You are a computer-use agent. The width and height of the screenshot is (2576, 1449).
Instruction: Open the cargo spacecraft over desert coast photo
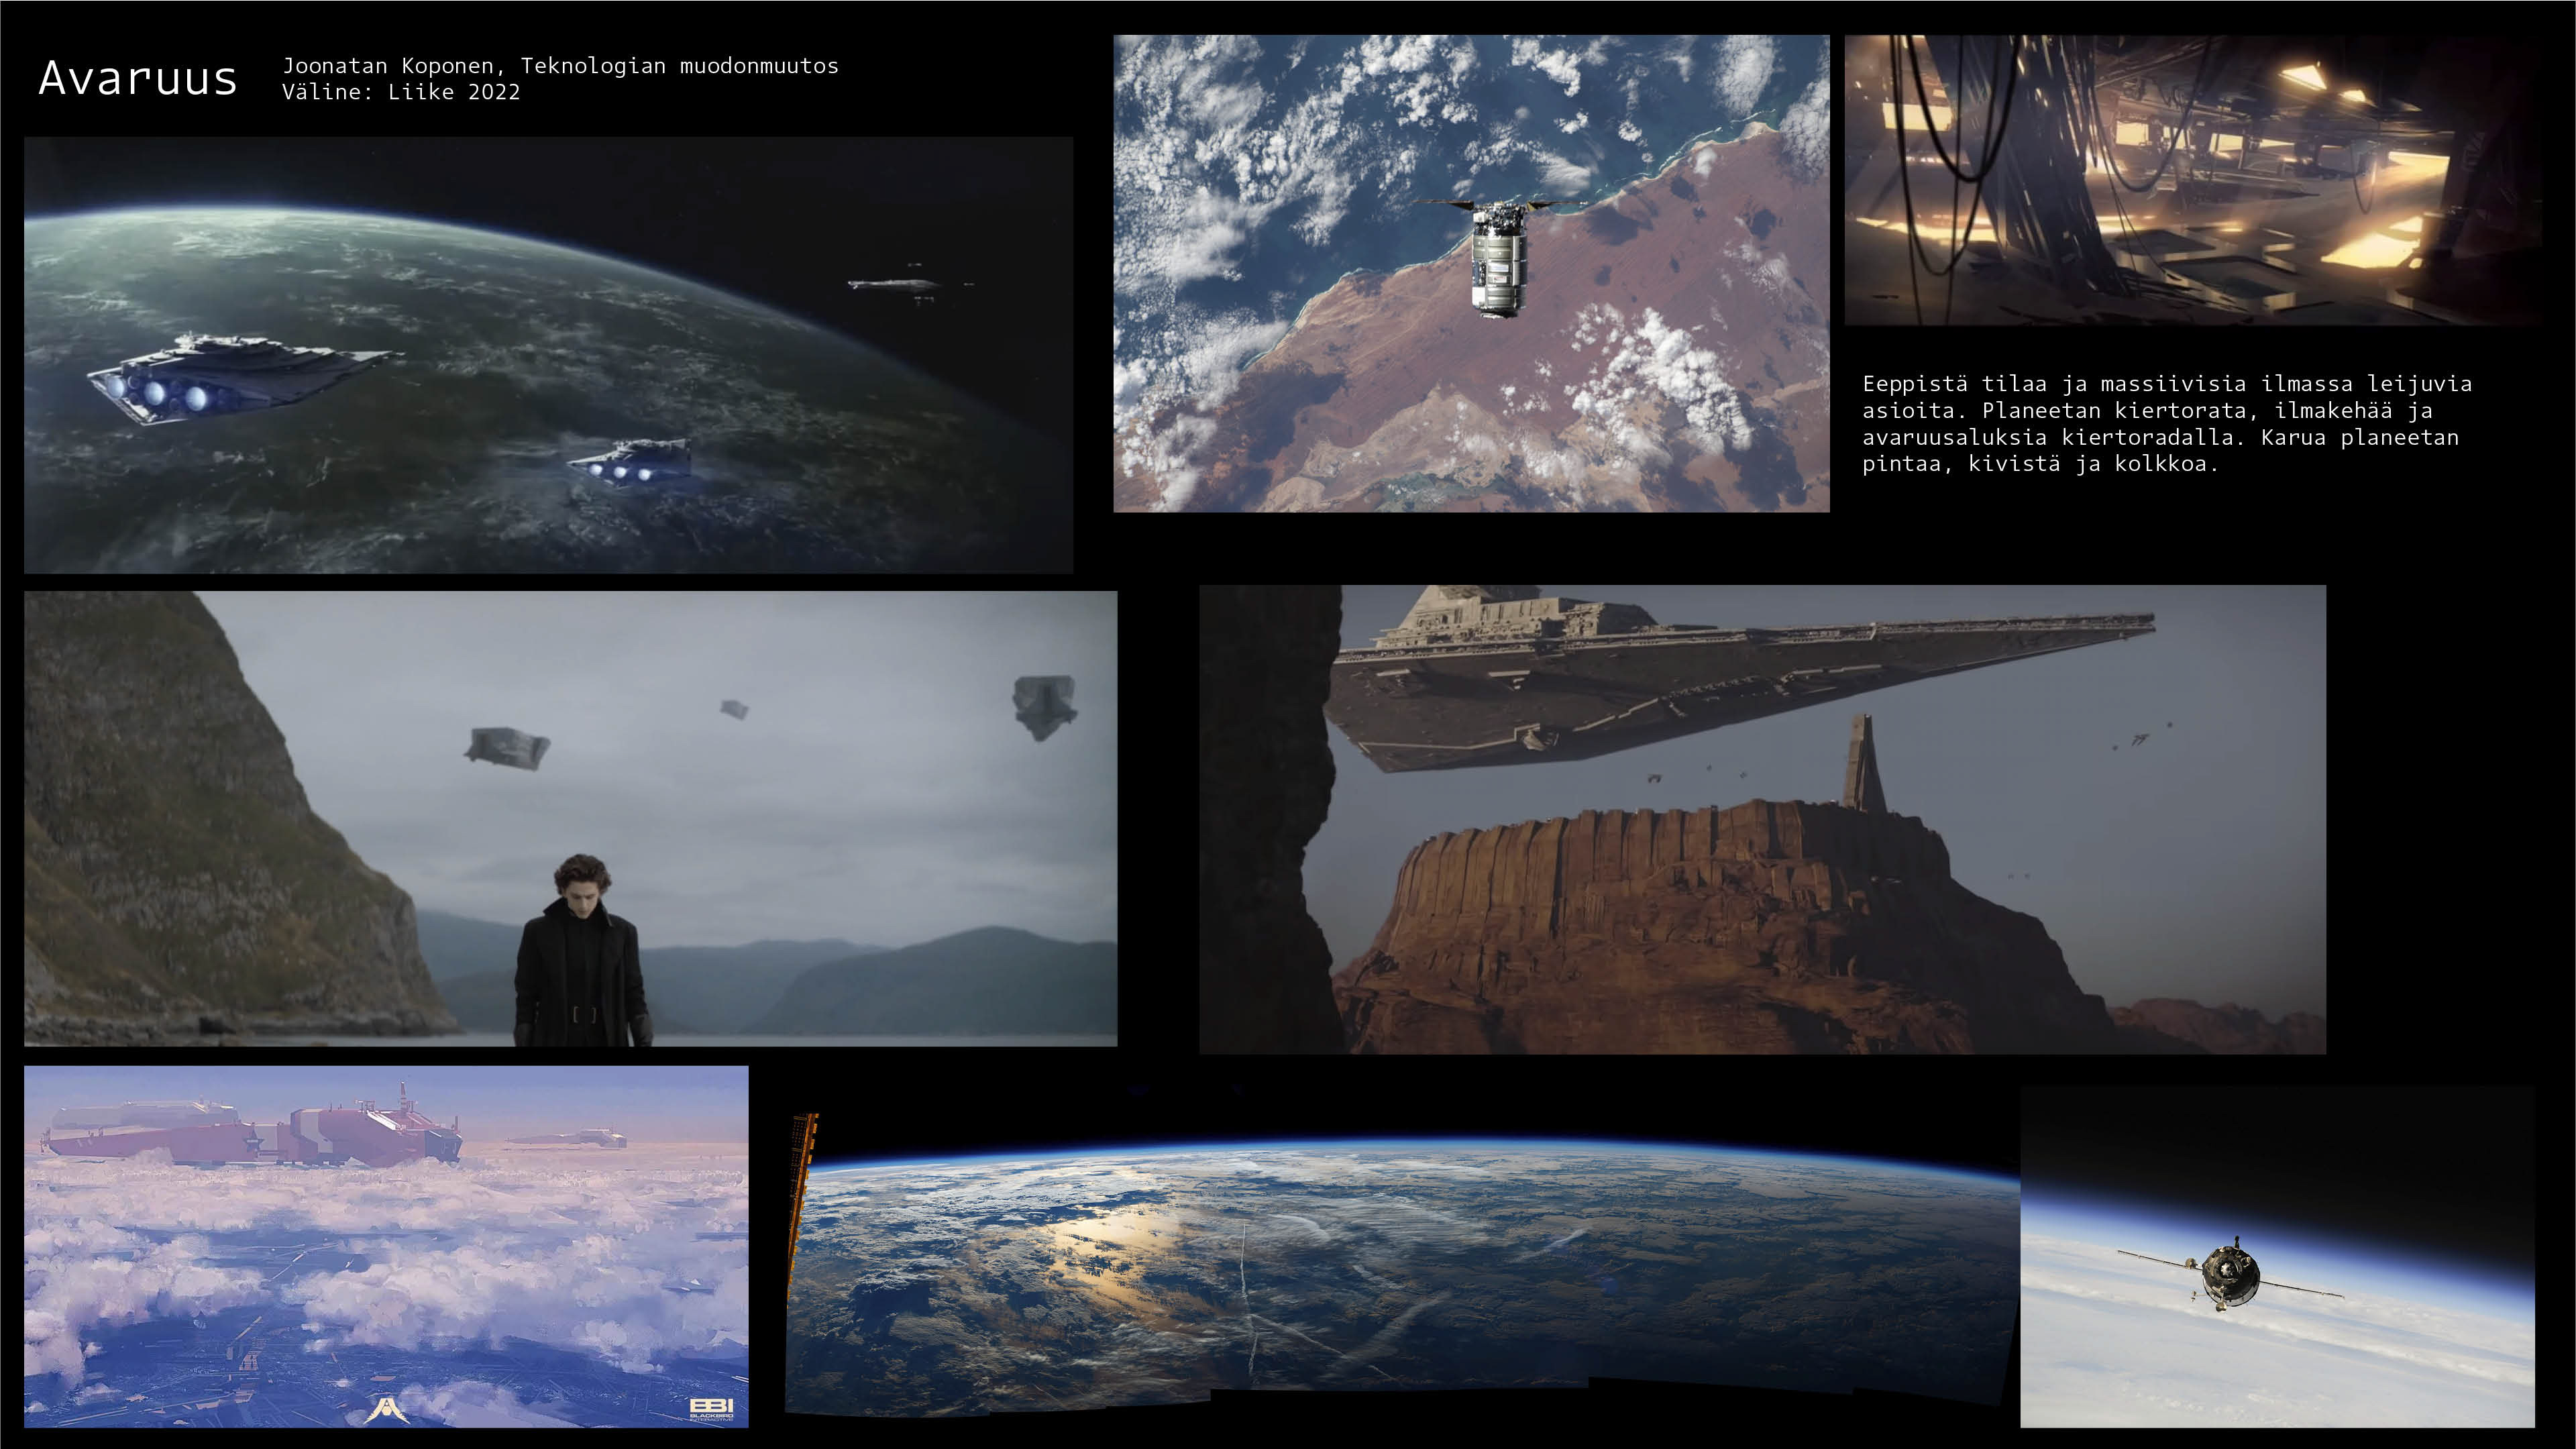tap(1471, 273)
